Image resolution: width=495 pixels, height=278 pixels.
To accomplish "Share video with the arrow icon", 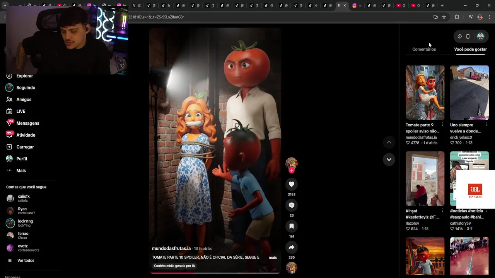I will click(x=292, y=247).
